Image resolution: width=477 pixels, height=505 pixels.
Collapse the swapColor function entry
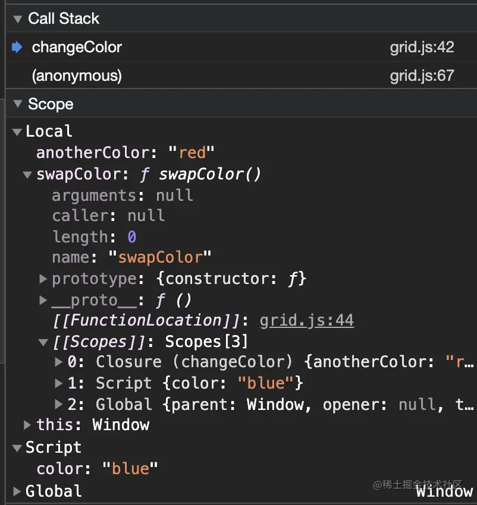point(27,175)
